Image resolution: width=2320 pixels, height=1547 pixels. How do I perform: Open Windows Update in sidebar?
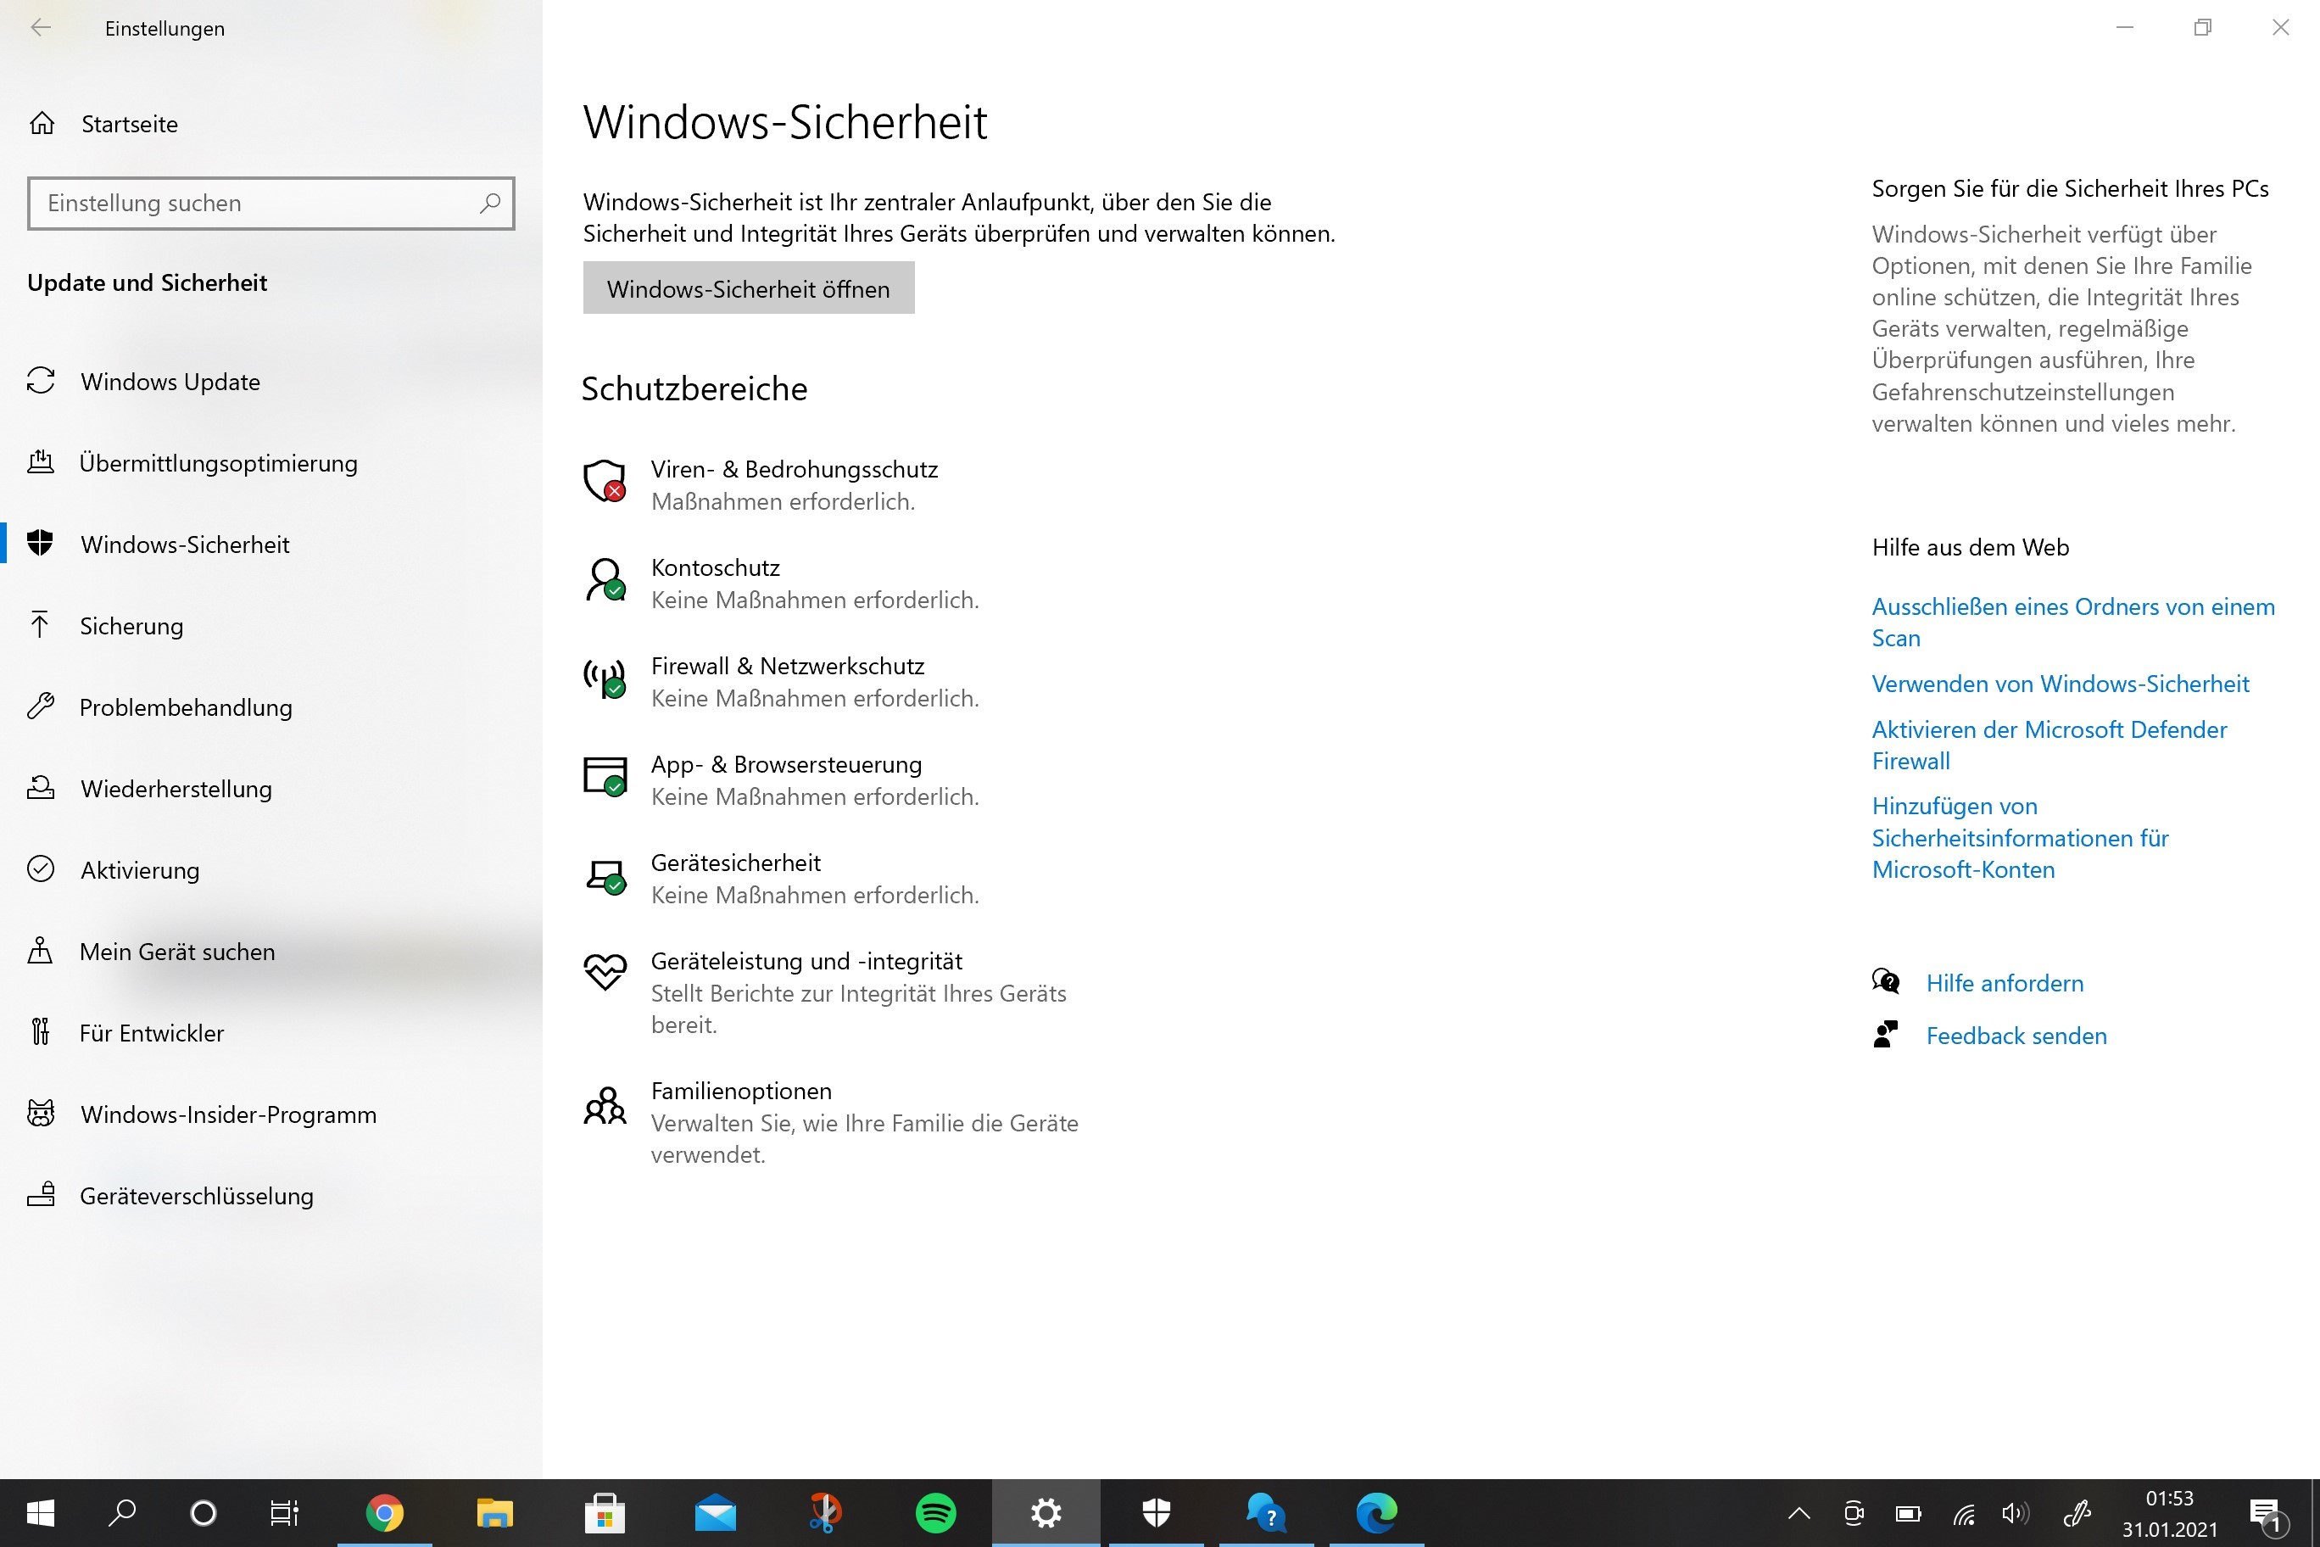click(x=270, y=382)
